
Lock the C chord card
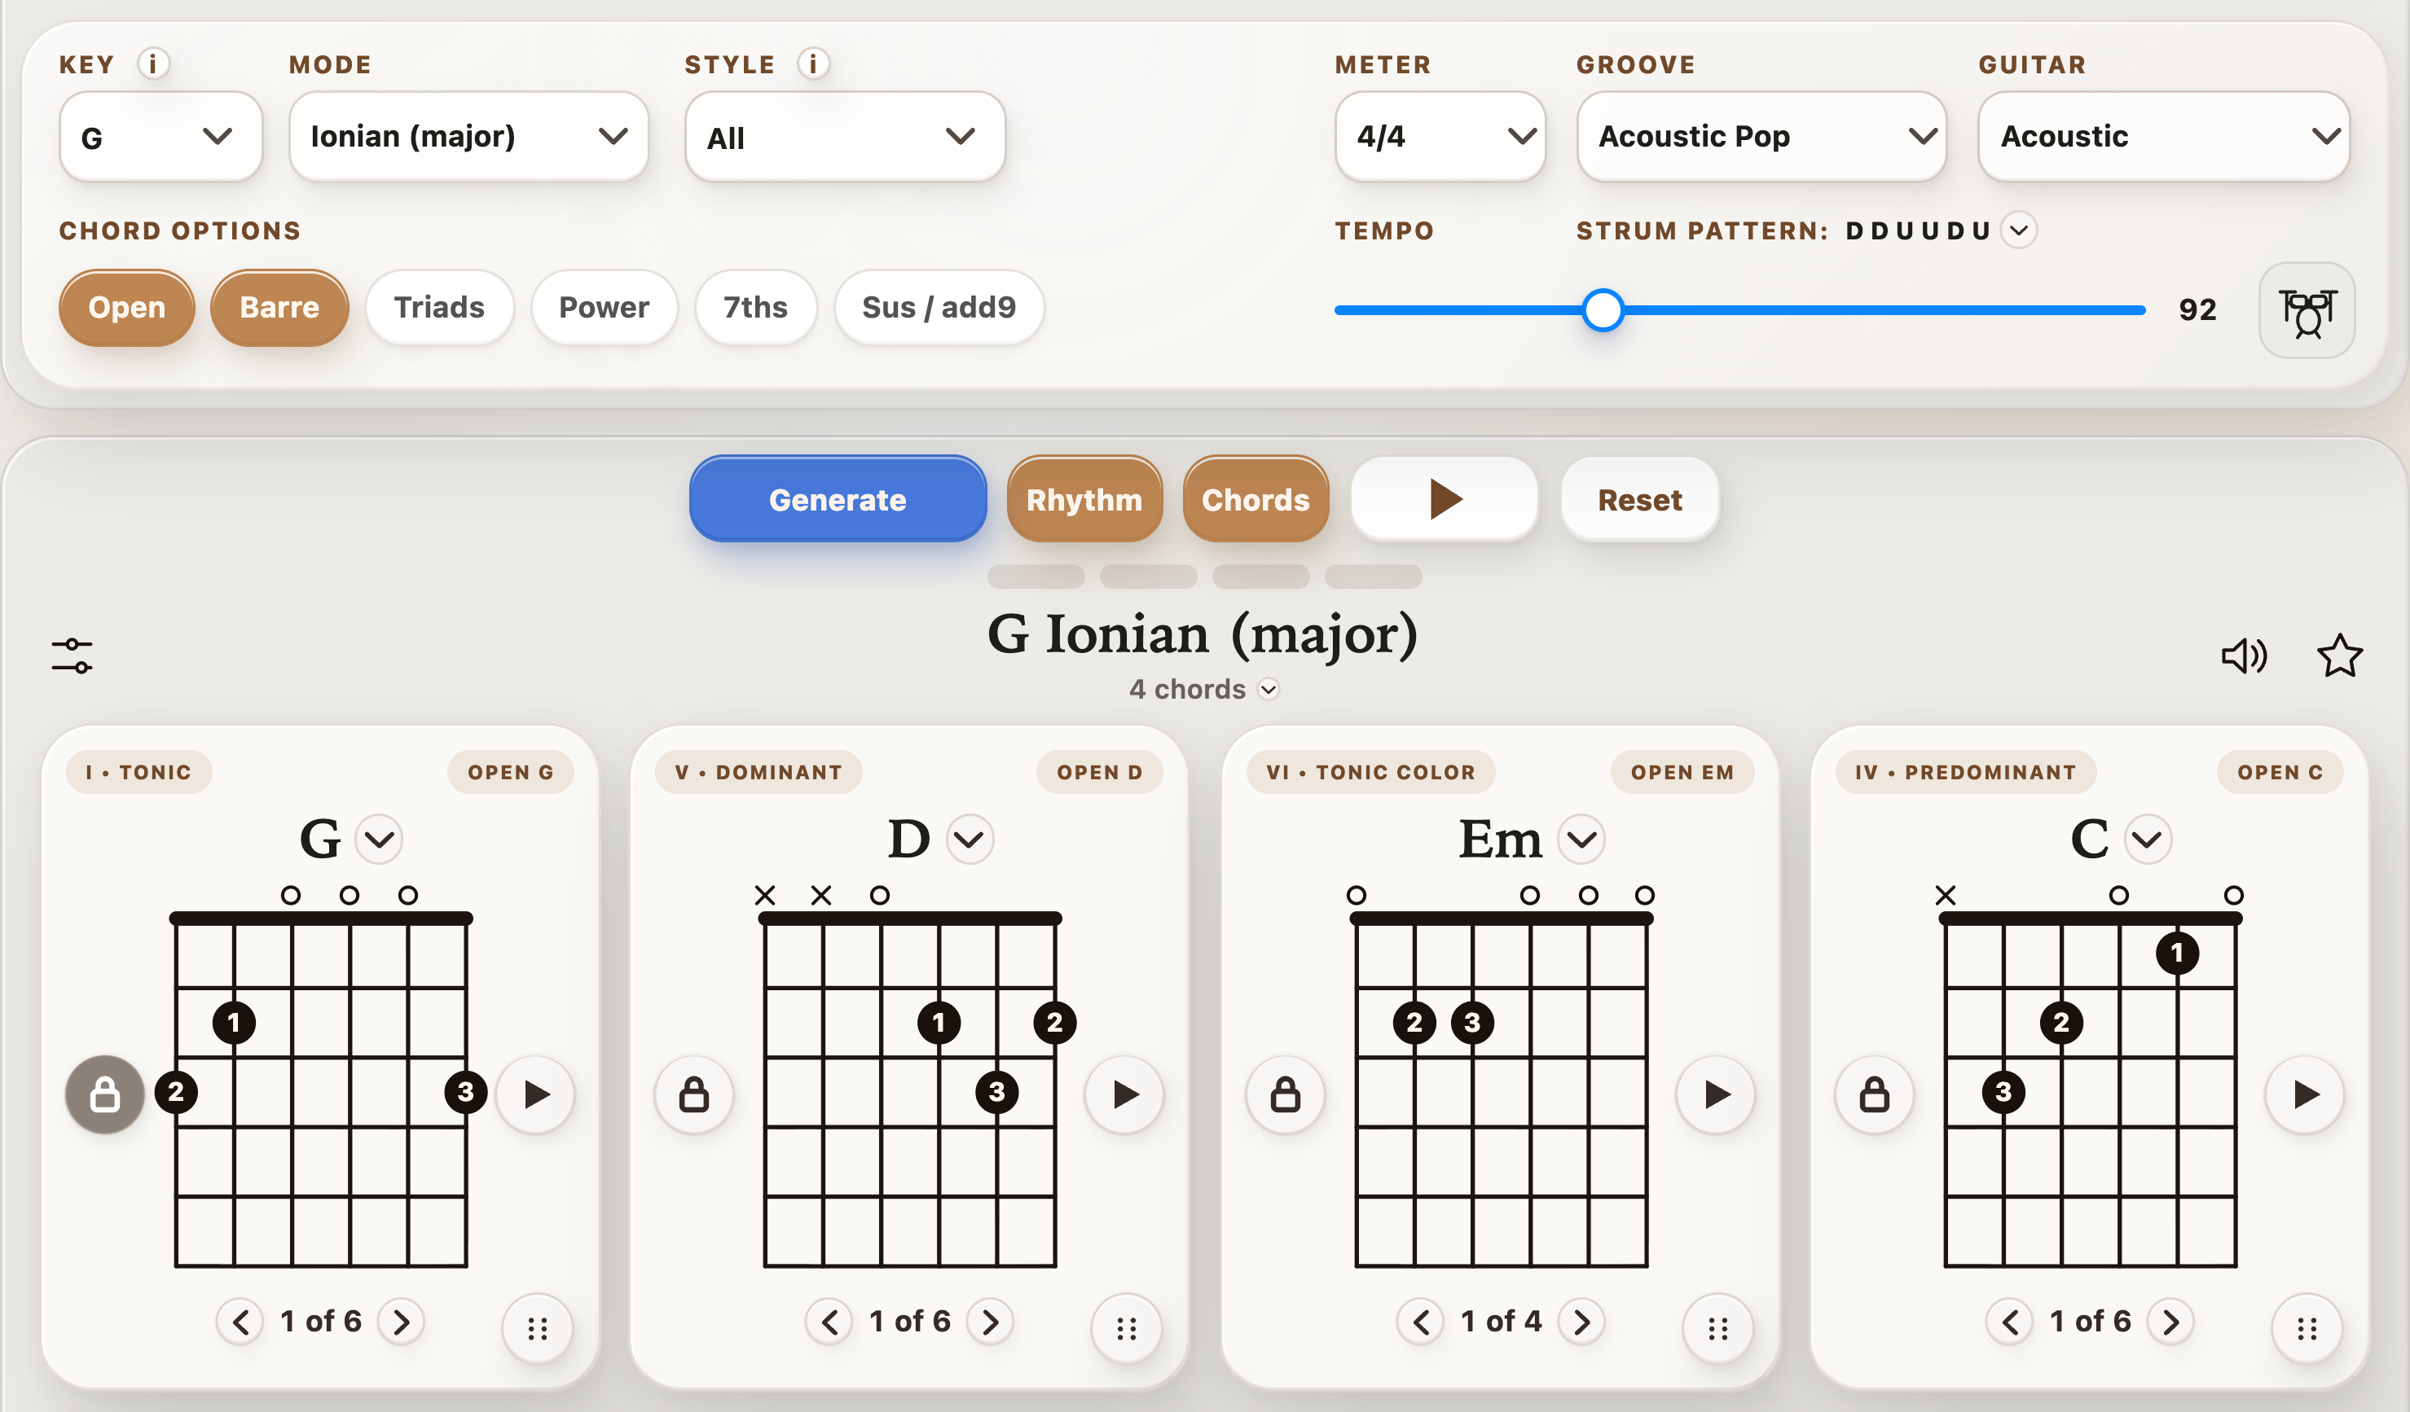pyautogui.click(x=1873, y=1094)
